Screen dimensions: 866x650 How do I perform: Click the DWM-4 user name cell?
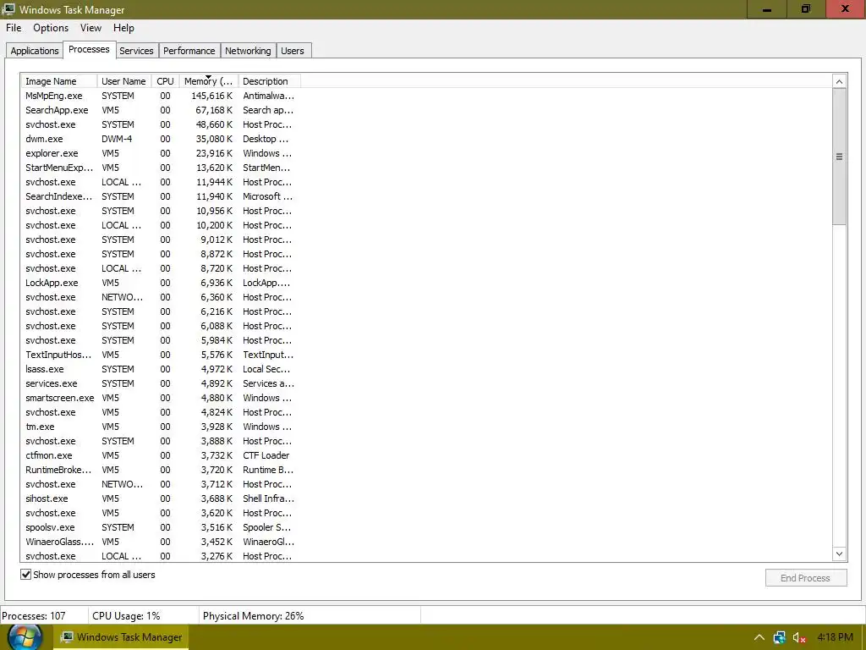click(x=117, y=139)
